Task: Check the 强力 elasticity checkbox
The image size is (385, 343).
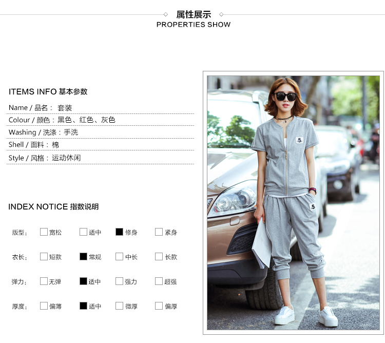Action: coord(119,281)
